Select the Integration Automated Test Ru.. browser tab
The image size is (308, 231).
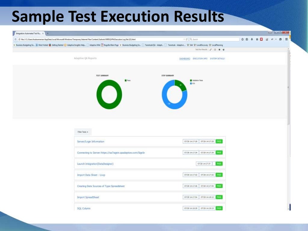click(x=29, y=33)
